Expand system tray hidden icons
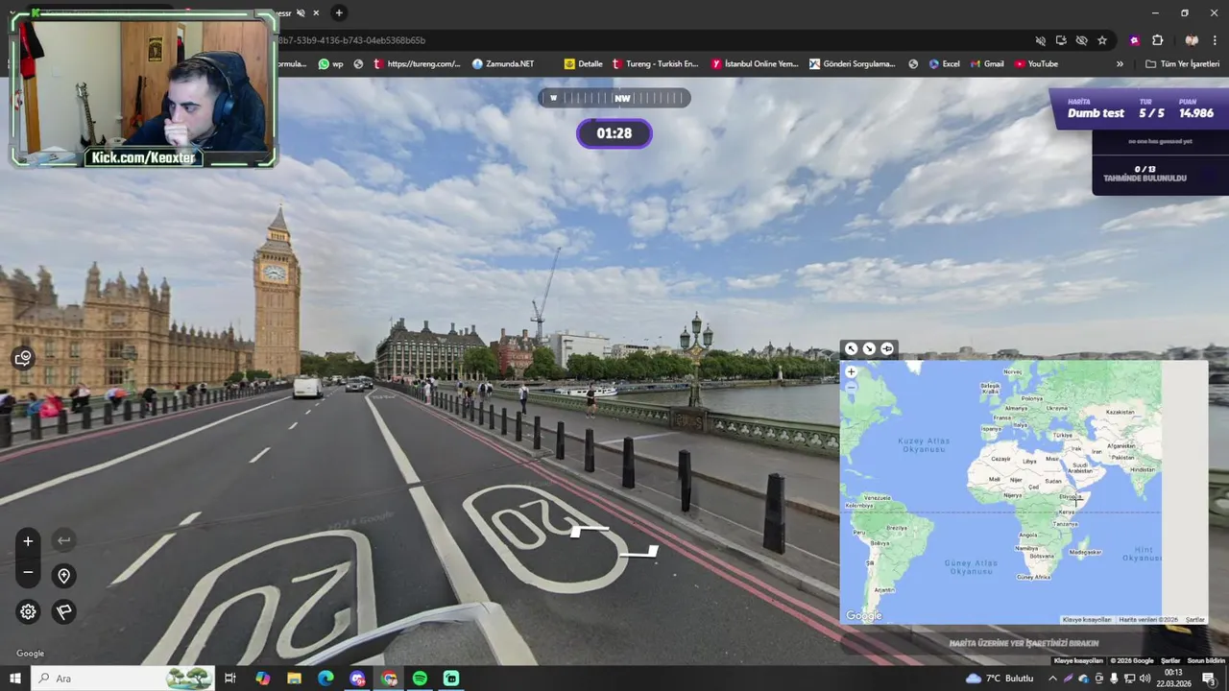 pos(1053,679)
